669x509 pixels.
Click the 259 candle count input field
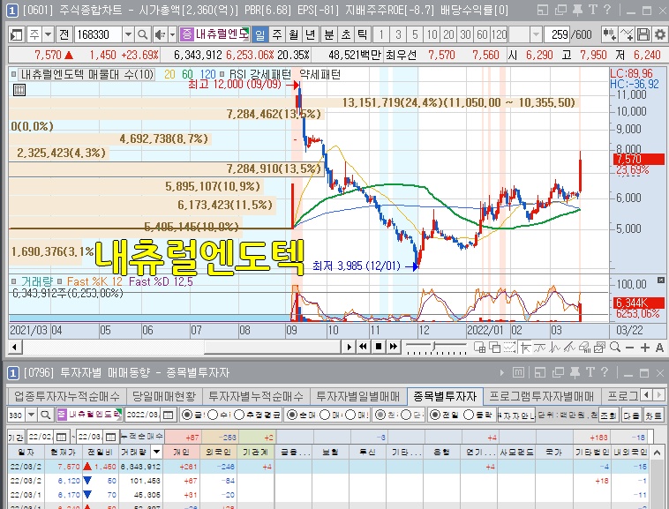(557, 34)
